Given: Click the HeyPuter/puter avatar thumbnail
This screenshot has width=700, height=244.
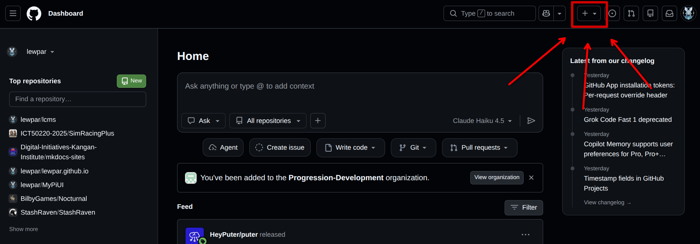Looking at the screenshot, I should pyautogui.click(x=195, y=236).
